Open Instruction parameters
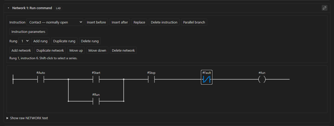 pos(28,32)
